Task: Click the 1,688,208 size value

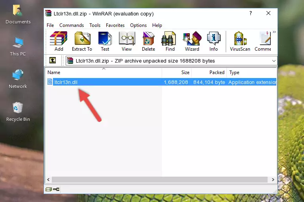Action: point(176,82)
